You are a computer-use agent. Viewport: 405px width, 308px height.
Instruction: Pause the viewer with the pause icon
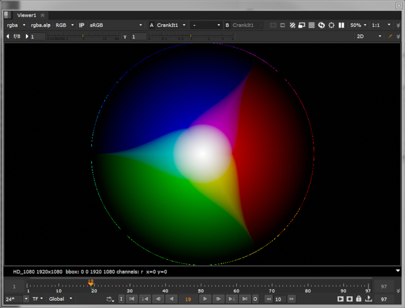click(x=341, y=25)
